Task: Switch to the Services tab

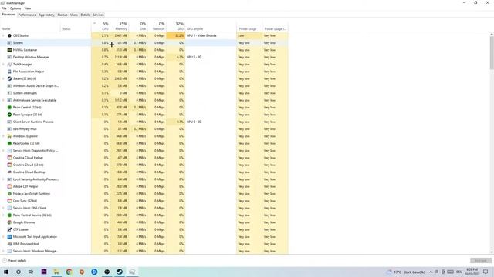Action: pos(98,15)
